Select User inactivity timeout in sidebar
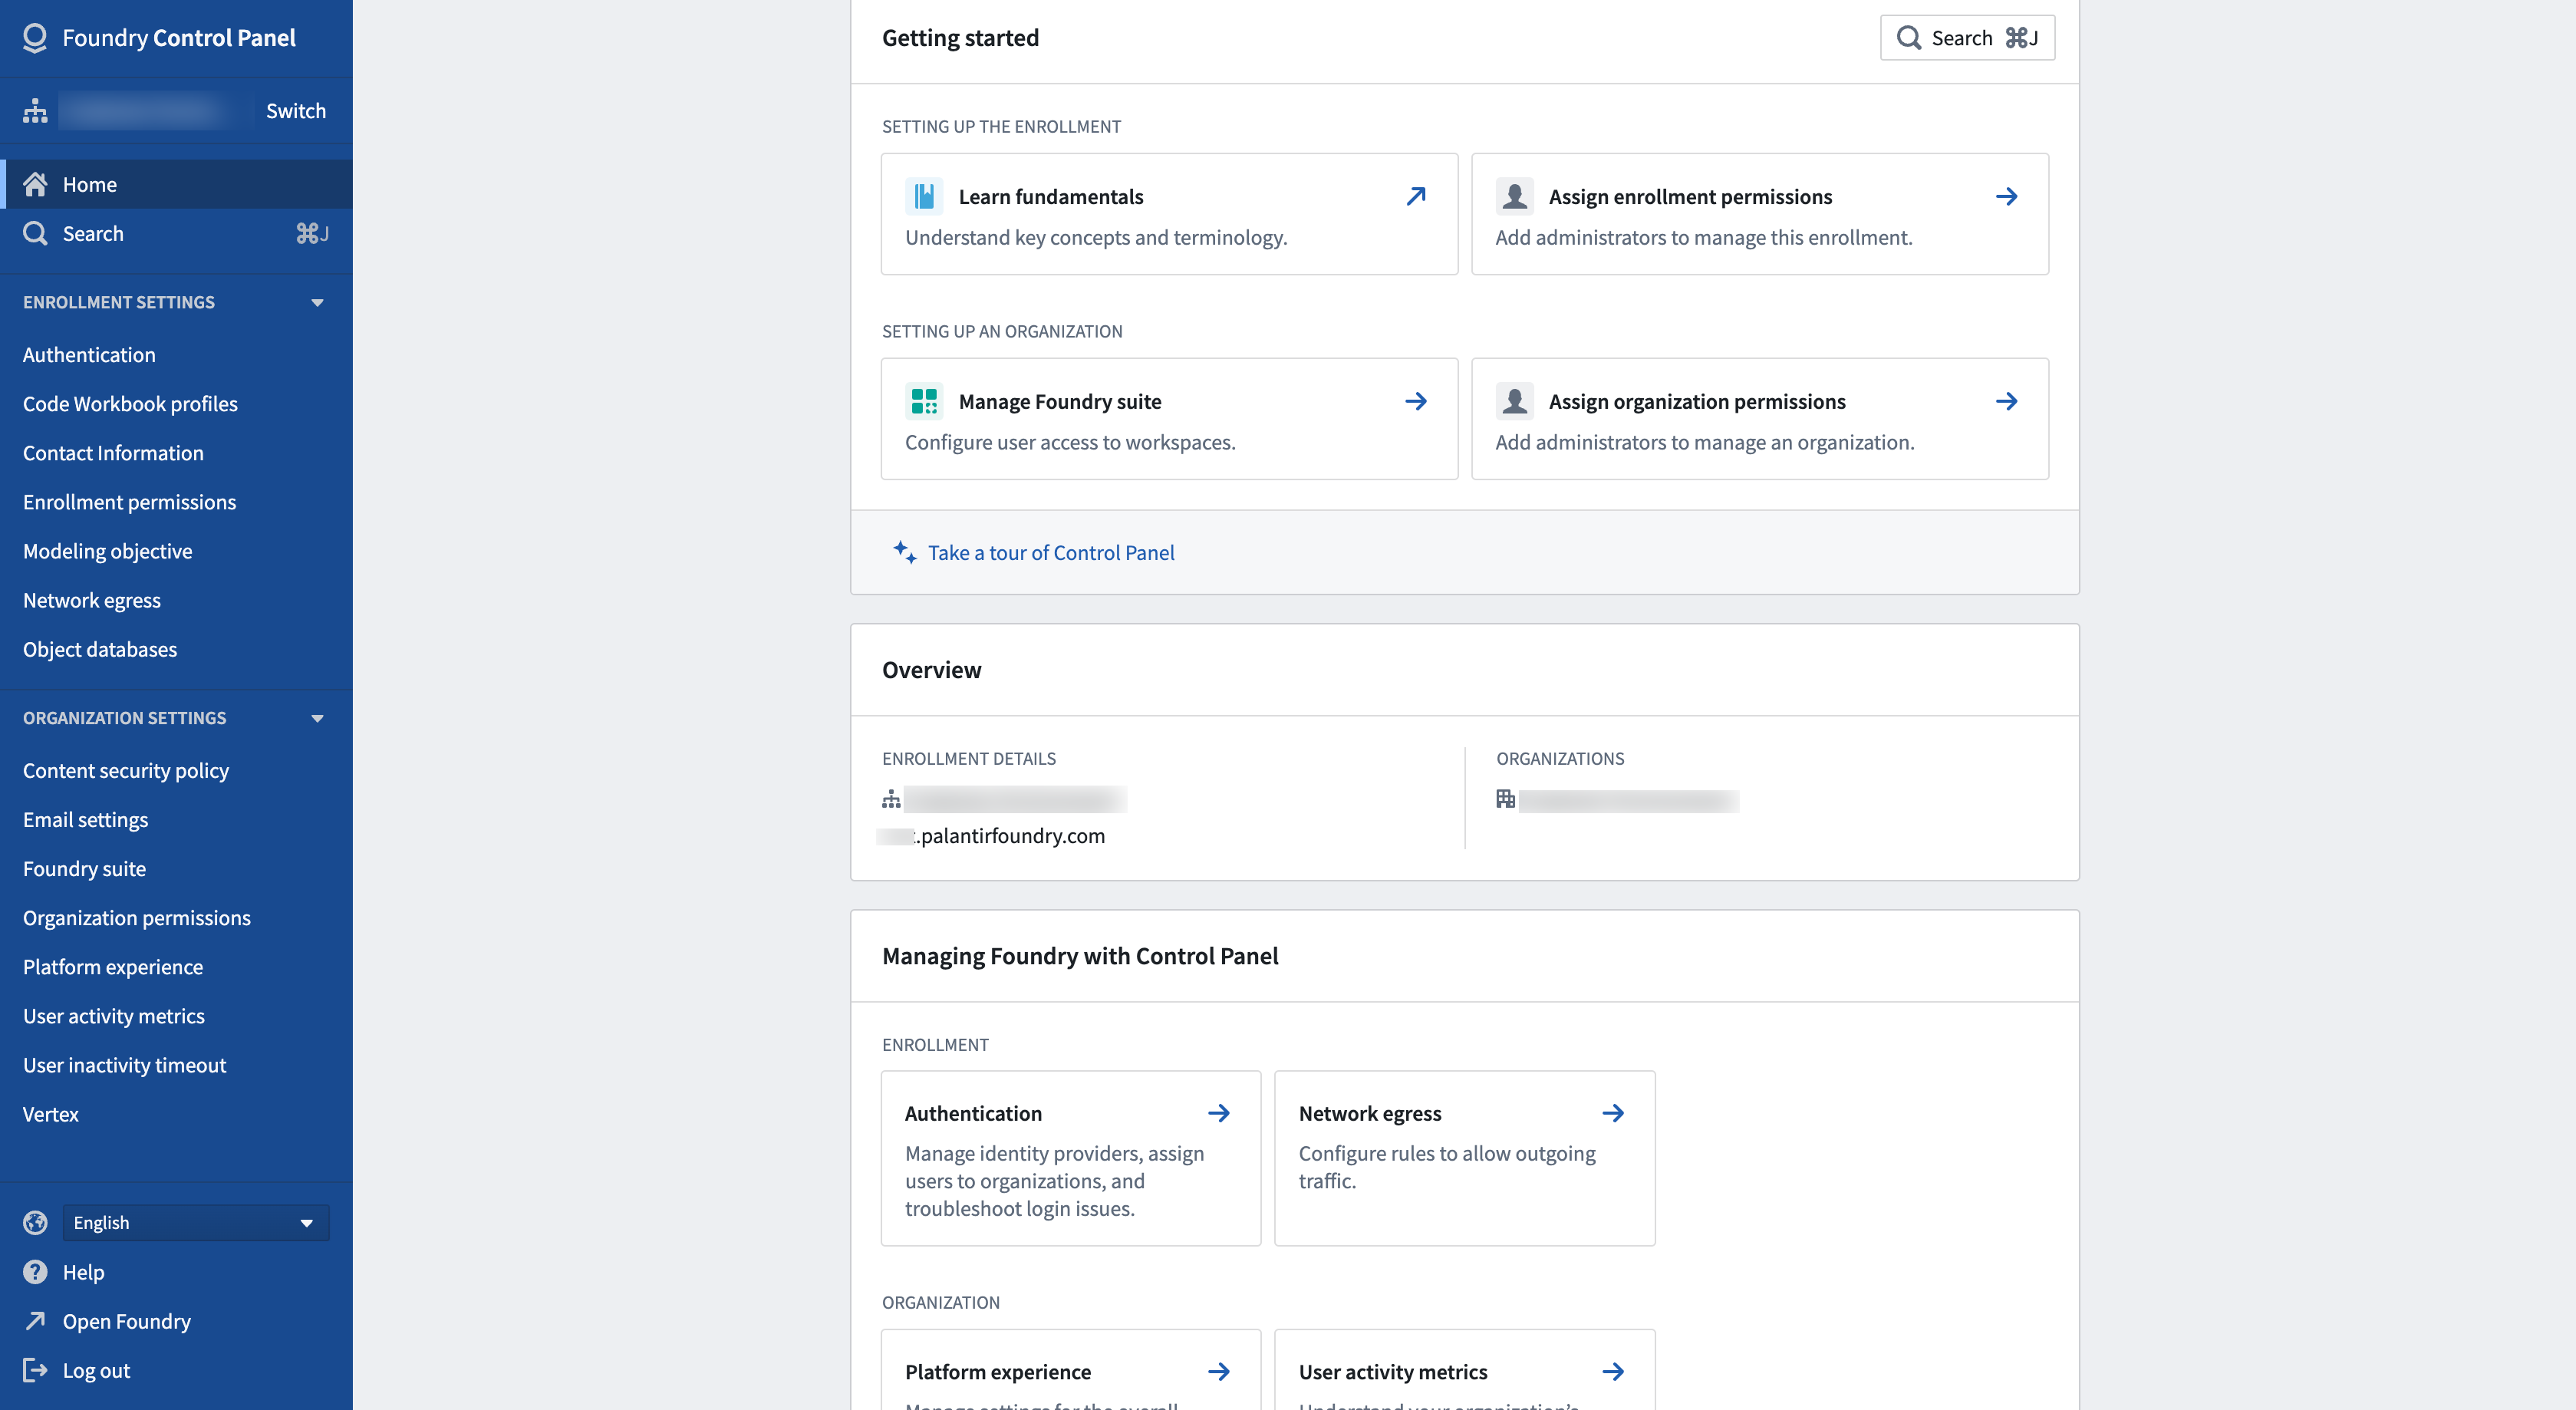2576x1410 pixels. point(125,1064)
